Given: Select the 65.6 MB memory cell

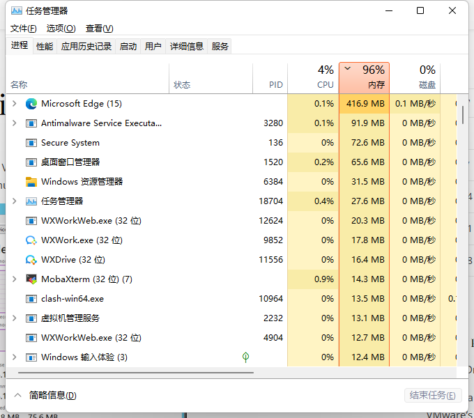Looking at the screenshot, I should 365,162.
